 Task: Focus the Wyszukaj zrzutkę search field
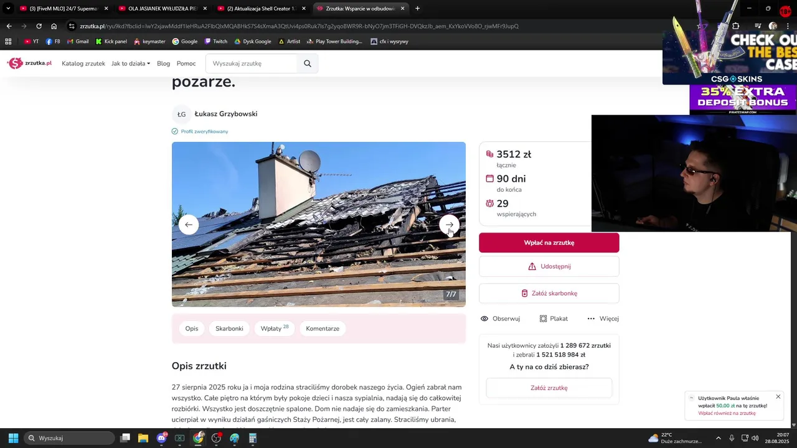[x=252, y=63]
